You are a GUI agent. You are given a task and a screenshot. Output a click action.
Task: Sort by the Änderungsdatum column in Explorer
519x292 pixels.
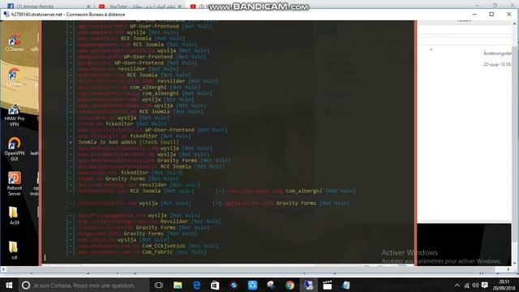pyautogui.click(x=496, y=54)
